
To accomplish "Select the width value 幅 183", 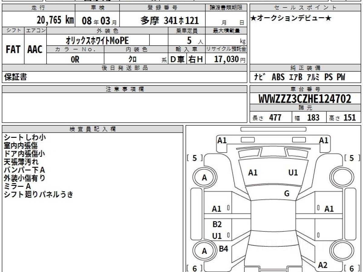I will click(307, 118).
